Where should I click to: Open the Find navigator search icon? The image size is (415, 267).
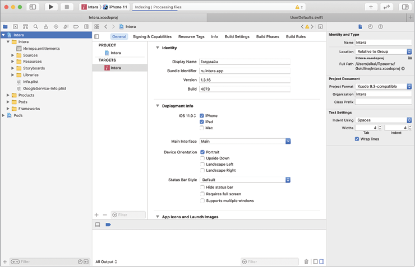point(35,26)
